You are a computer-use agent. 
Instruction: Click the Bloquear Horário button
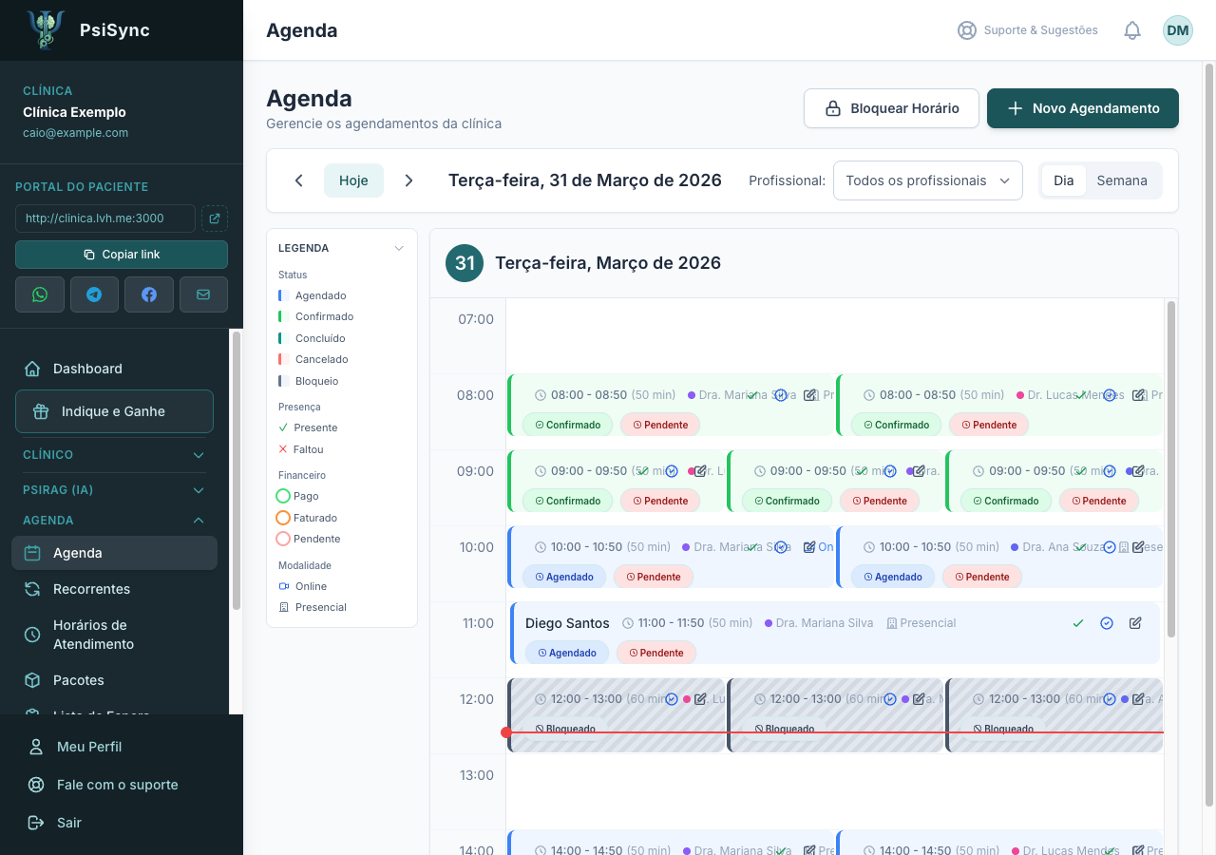point(892,108)
